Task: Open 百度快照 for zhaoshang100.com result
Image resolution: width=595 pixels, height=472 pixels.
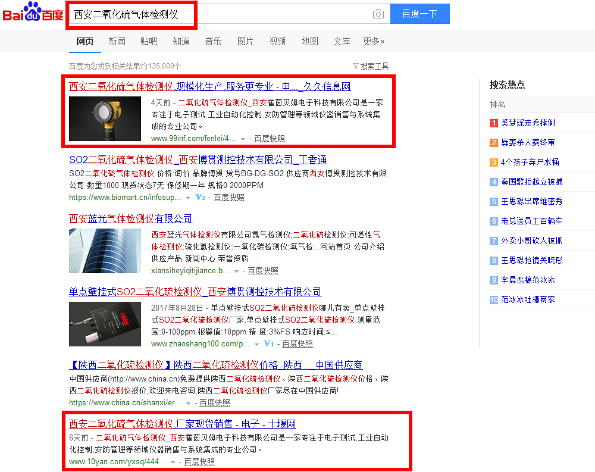Action: click(x=297, y=343)
